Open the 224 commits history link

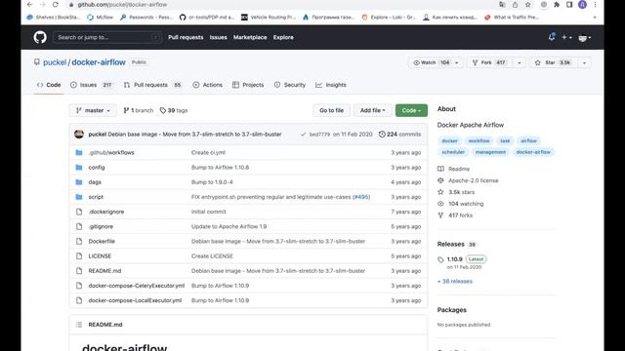pos(399,135)
